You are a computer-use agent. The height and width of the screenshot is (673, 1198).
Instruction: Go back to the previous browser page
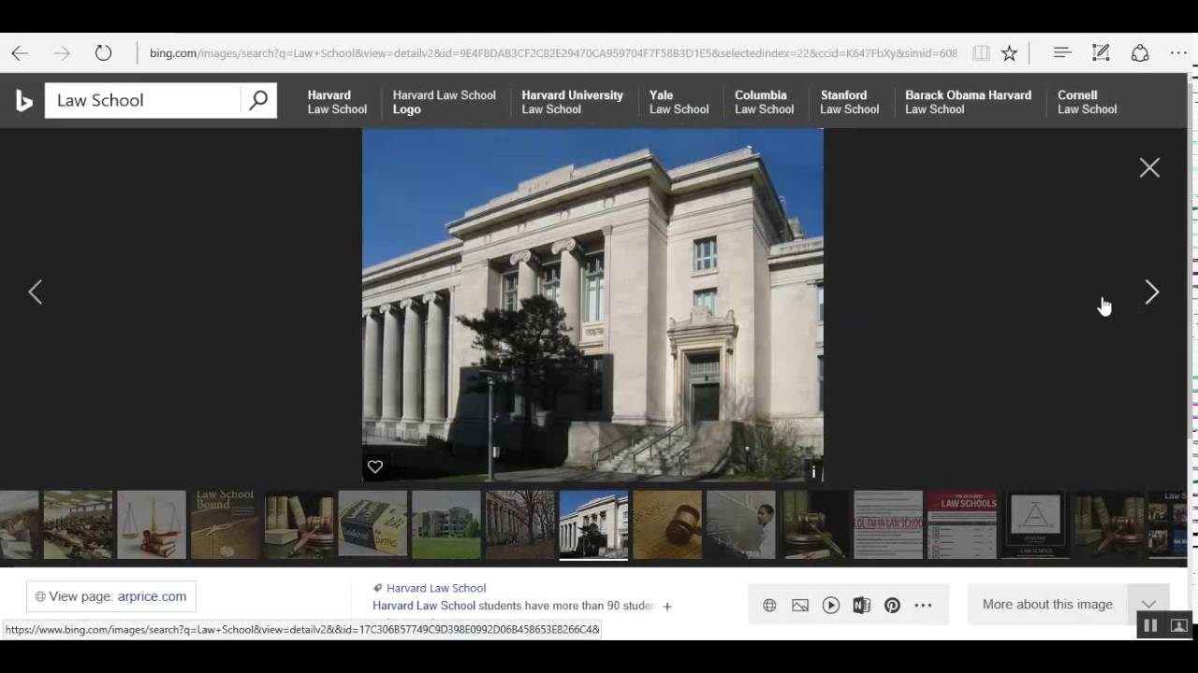[20, 53]
